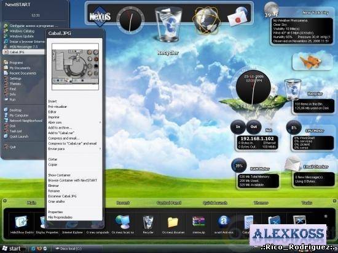Launch the globe browser icon in the top dock
The width and height of the screenshot is (338, 253).
click(x=206, y=20)
